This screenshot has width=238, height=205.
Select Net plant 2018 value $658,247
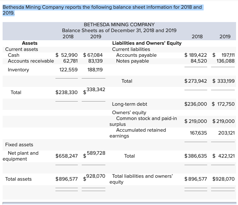66,156
